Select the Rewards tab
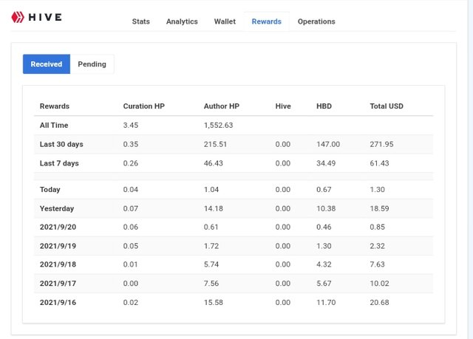Image resolution: width=473 pixels, height=339 pixels. coord(266,21)
